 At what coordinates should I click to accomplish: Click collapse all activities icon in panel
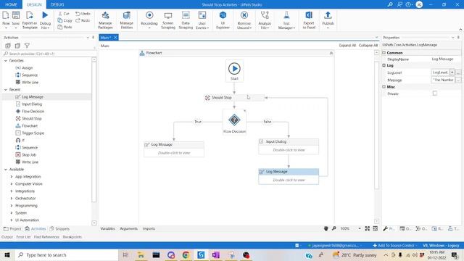[17, 46]
